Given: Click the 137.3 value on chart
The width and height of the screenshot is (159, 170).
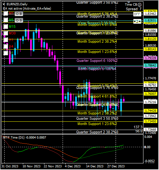Looking at the screenshot, I should [x=138, y=127].
